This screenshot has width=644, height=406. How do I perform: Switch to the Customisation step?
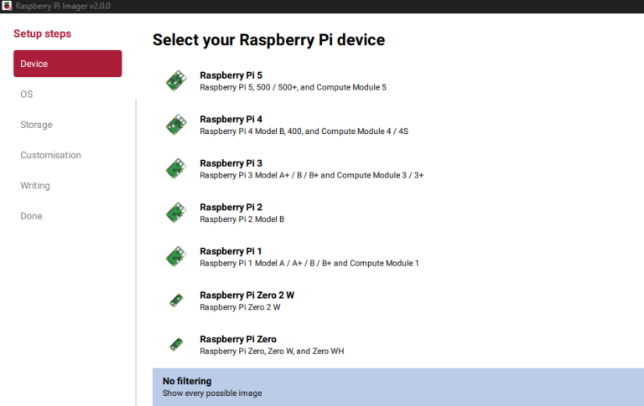point(51,155)
